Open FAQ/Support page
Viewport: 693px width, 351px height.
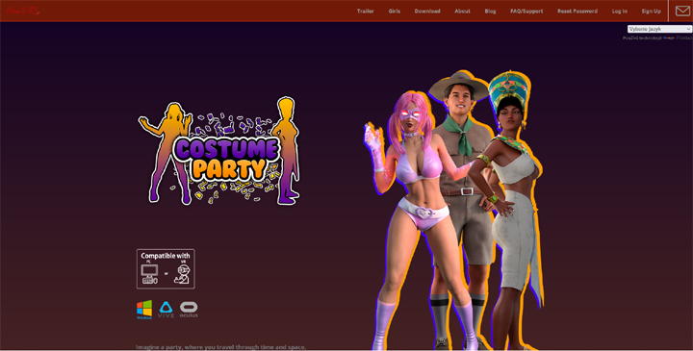(x=526, y=11)
